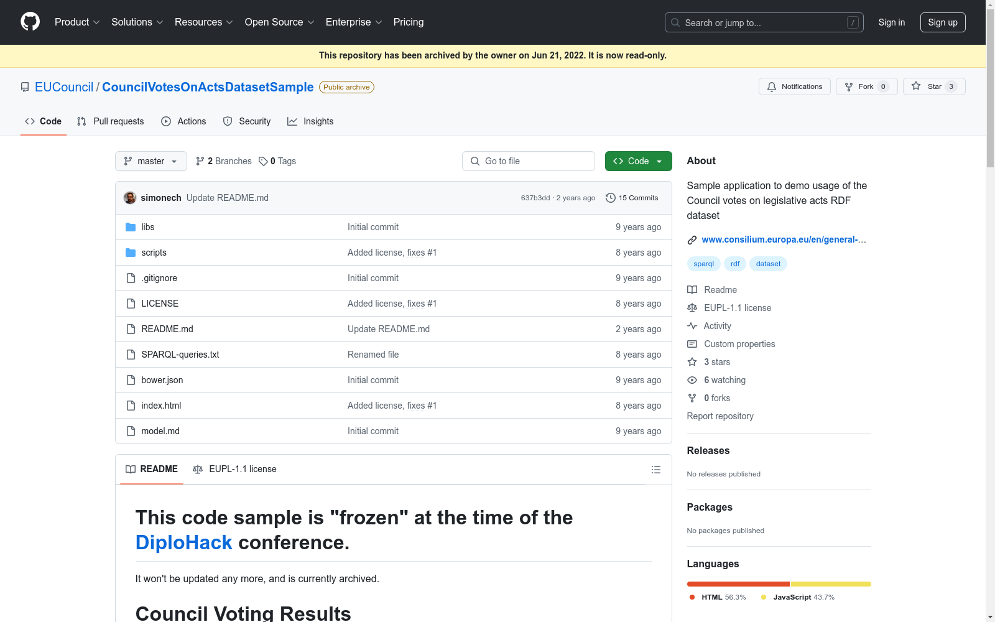Click the Report repository link
This screenshot has height=622, width=995.
[720, 416]
